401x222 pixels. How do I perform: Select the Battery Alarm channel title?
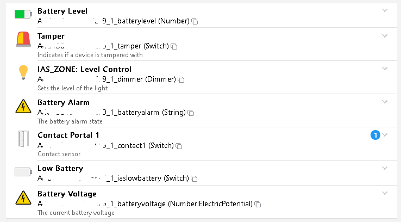[64, 102]
